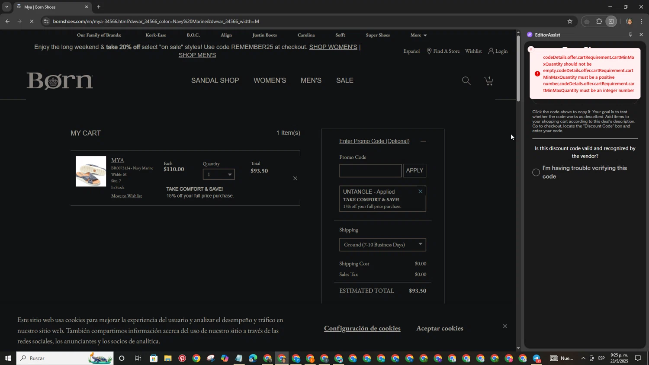649x365 pixels.
Task: Dismiss the cookie banner with X
Action: (504, 326)
